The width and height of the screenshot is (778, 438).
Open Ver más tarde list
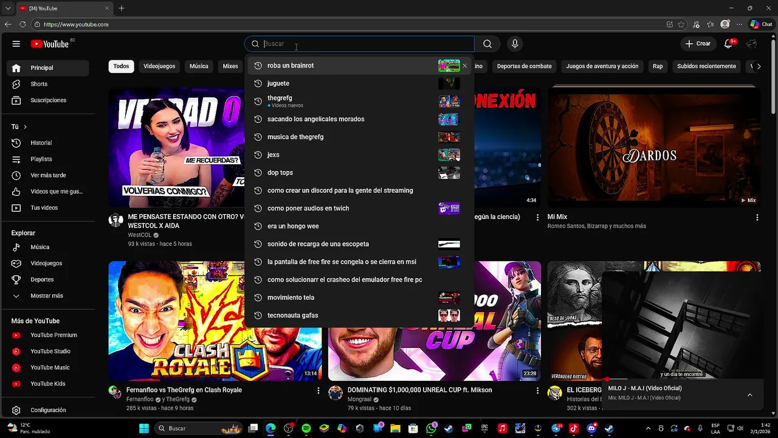coord(47,175)
